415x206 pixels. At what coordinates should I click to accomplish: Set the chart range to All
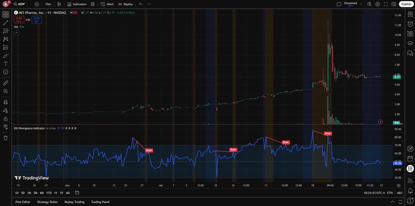tap(67, 193)
